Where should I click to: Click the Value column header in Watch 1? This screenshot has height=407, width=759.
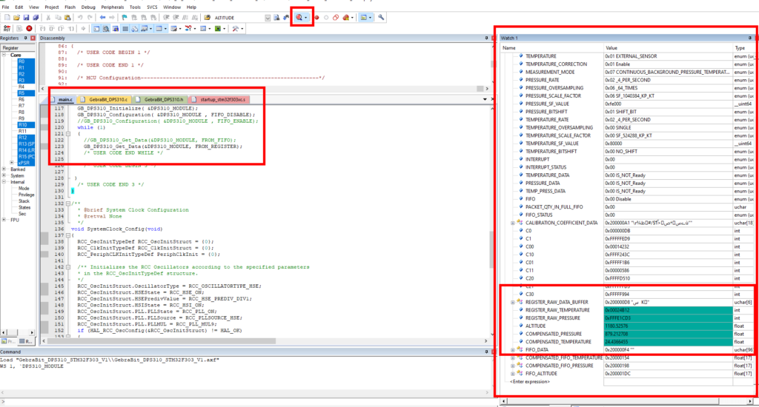[668, 48]
